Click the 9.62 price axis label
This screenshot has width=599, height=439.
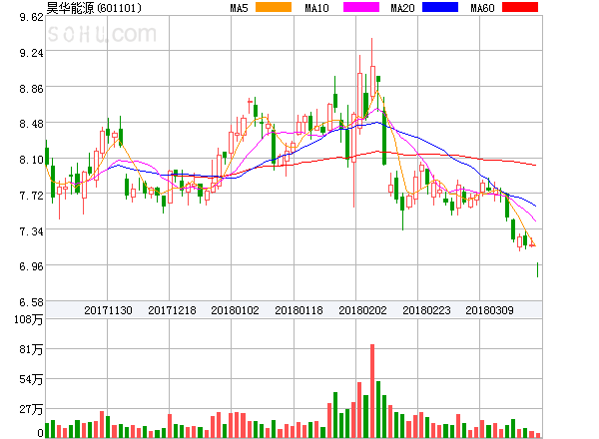[31, 17]
